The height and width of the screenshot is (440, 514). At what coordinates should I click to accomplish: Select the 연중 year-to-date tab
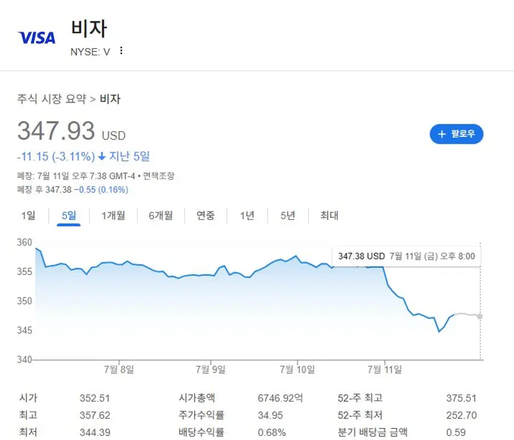click(205, 216)
